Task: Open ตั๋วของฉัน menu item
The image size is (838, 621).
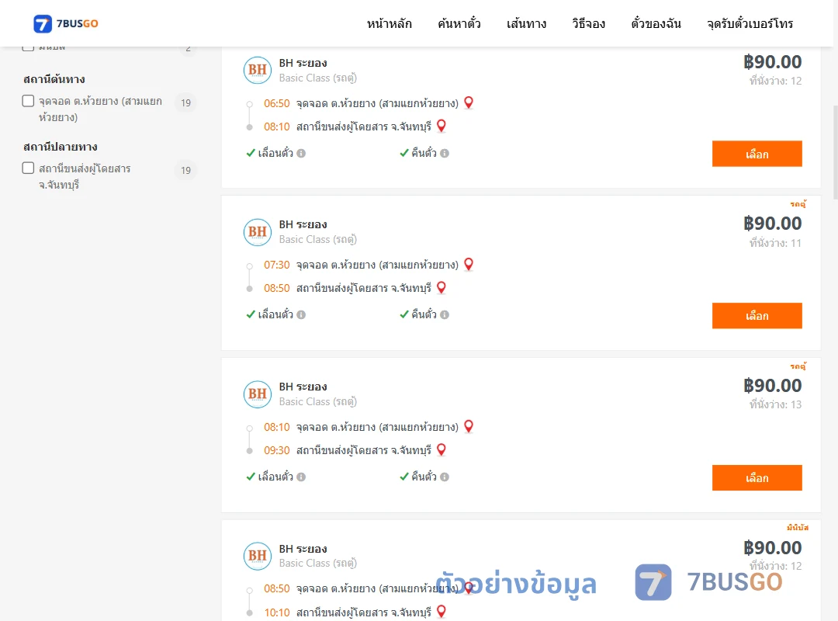Action: 656,23
